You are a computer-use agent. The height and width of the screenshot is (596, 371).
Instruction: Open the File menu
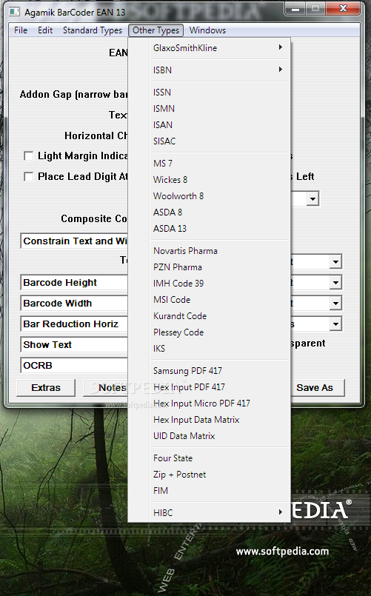click(x=21, y=30)
